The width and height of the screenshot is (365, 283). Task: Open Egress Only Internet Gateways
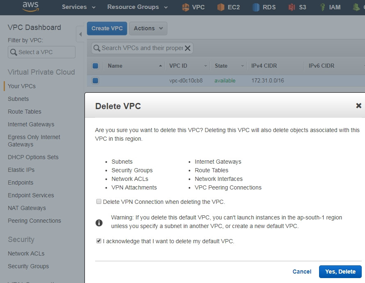pyautogui.click(x=34, y=141)
